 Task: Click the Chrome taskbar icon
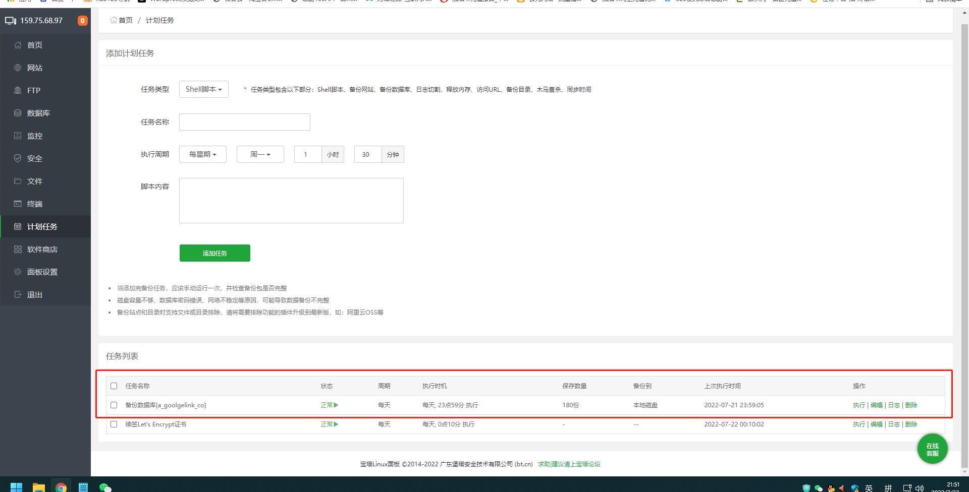pos(61,487)
